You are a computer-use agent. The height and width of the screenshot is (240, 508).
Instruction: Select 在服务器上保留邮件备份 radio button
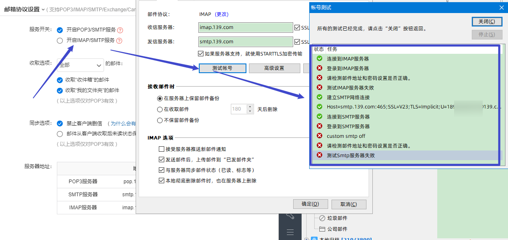[160, 98]
